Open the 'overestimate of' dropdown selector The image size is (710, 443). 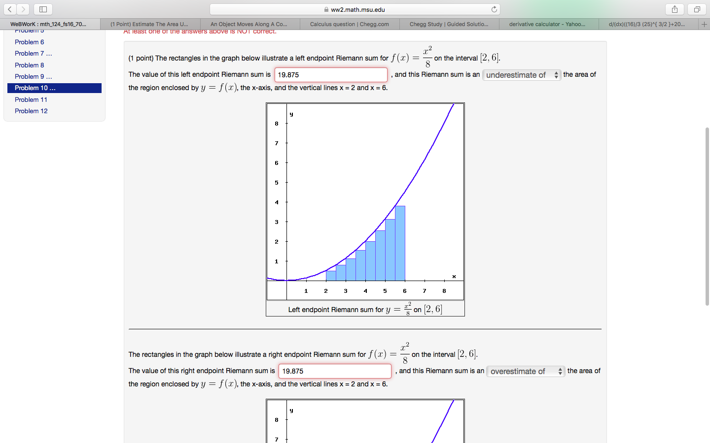(x=526, y=371)
